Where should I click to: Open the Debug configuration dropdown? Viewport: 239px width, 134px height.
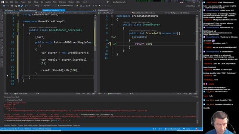point(38,6)
